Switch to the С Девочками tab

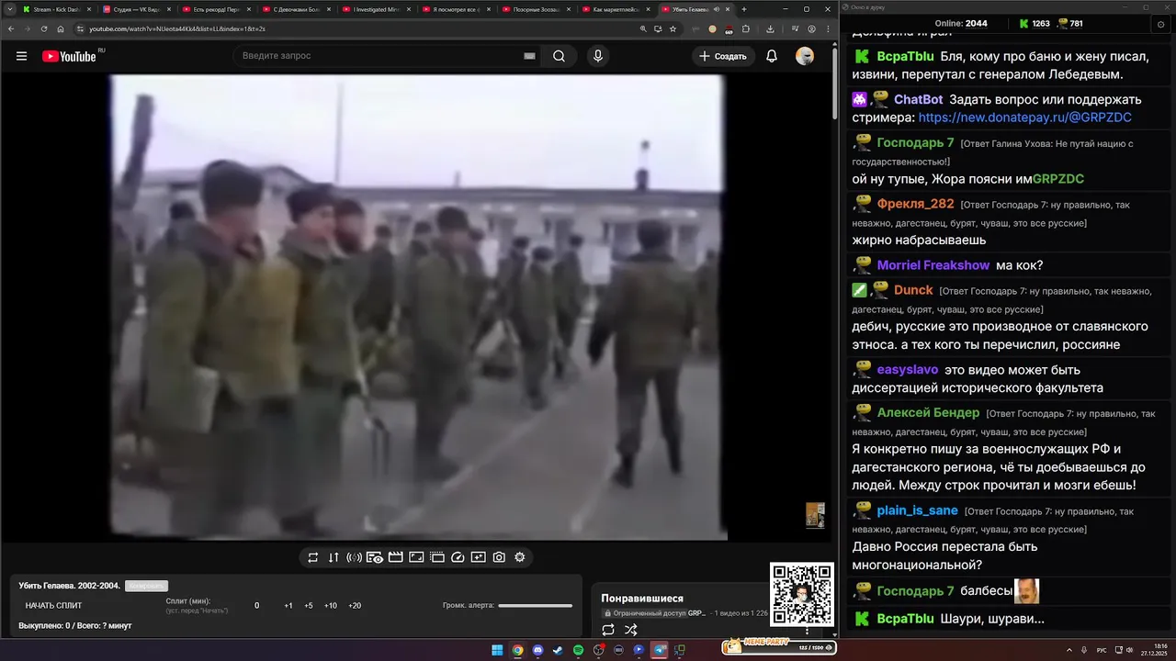coord(297,9)
